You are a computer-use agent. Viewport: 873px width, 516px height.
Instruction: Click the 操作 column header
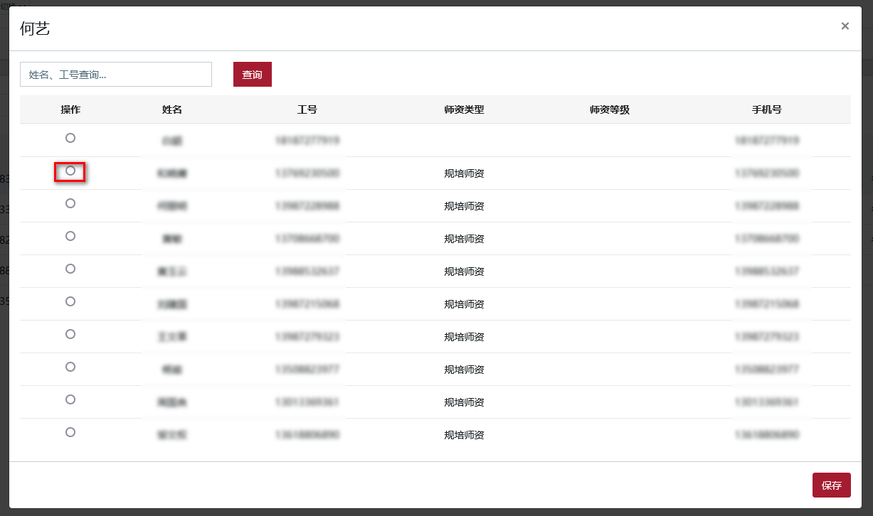(70, 109)
